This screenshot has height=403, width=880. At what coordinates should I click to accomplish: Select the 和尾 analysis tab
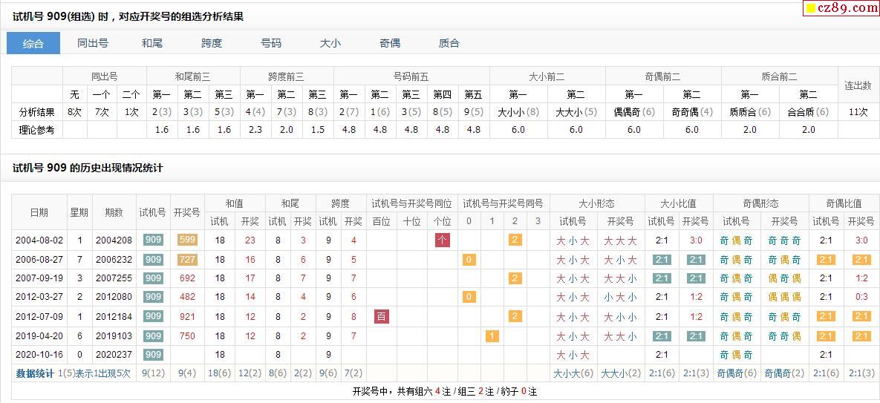[152, 43]
